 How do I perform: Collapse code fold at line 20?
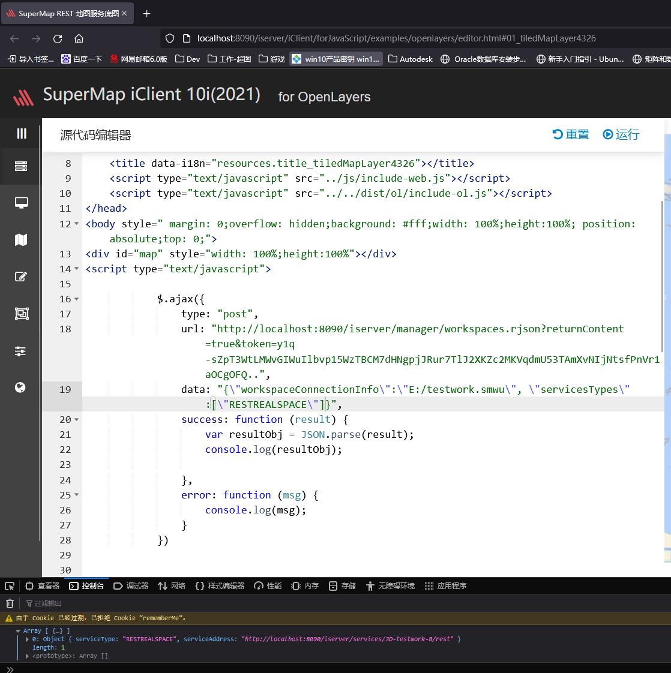point(76,419)
